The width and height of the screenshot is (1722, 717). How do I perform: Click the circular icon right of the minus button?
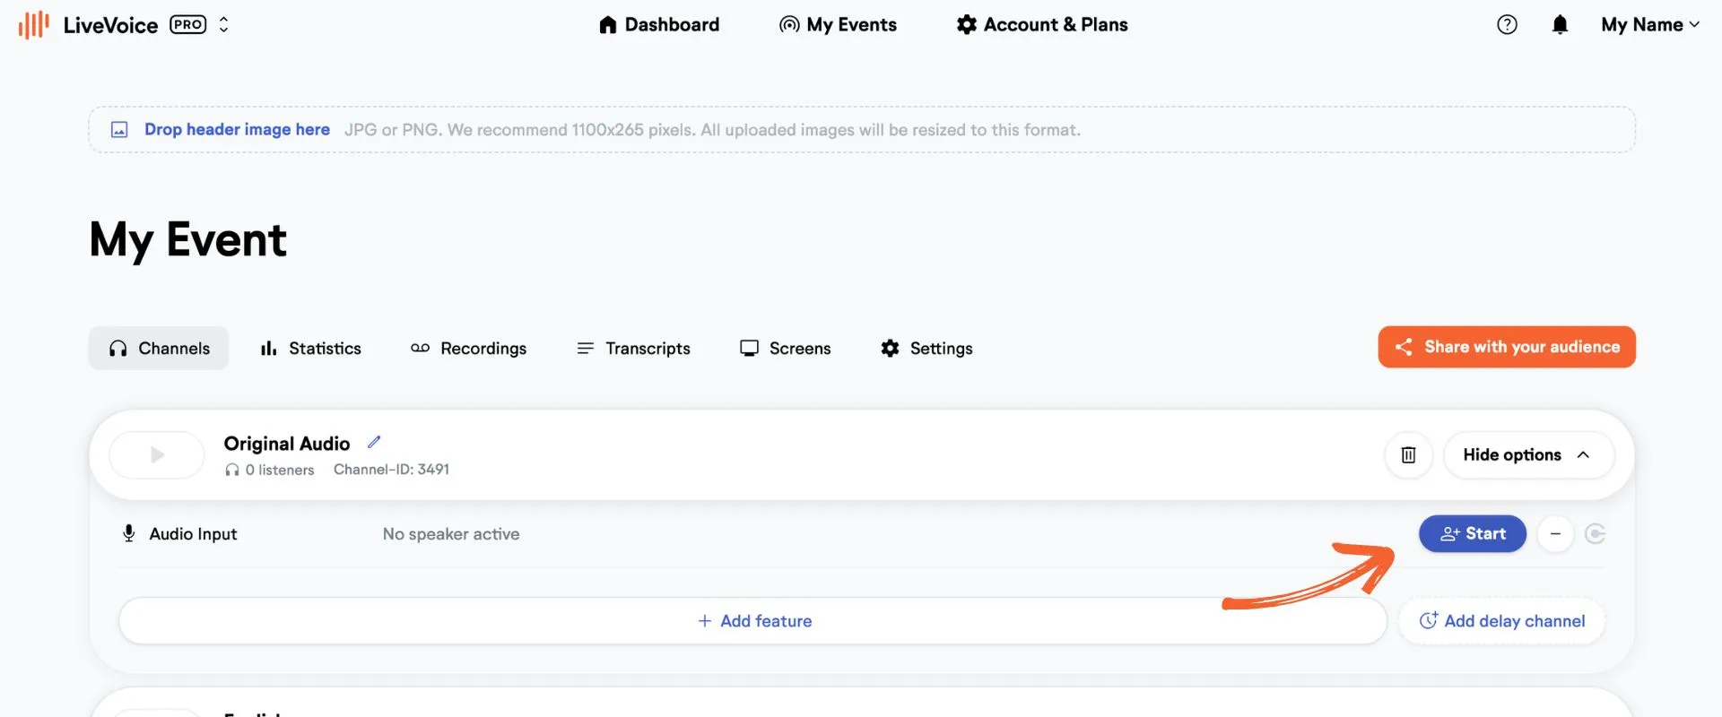(1595, 534)
